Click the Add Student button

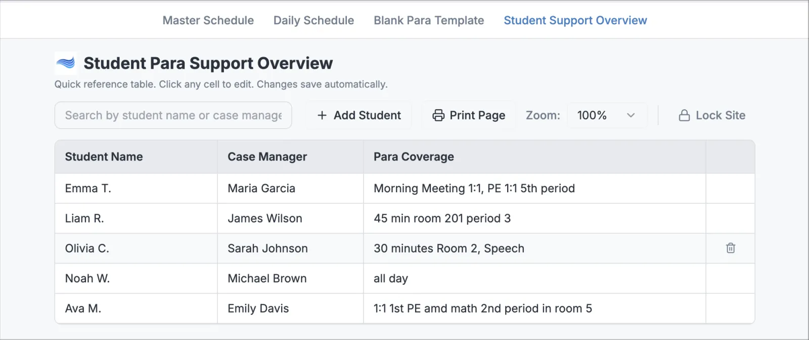click(x=359, y=115)
